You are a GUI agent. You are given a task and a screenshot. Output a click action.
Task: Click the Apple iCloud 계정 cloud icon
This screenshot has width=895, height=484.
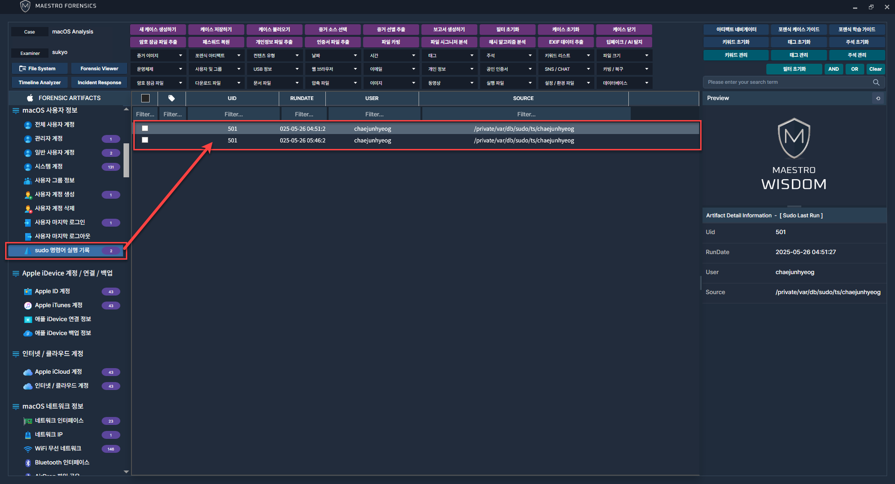coord(28,372)
